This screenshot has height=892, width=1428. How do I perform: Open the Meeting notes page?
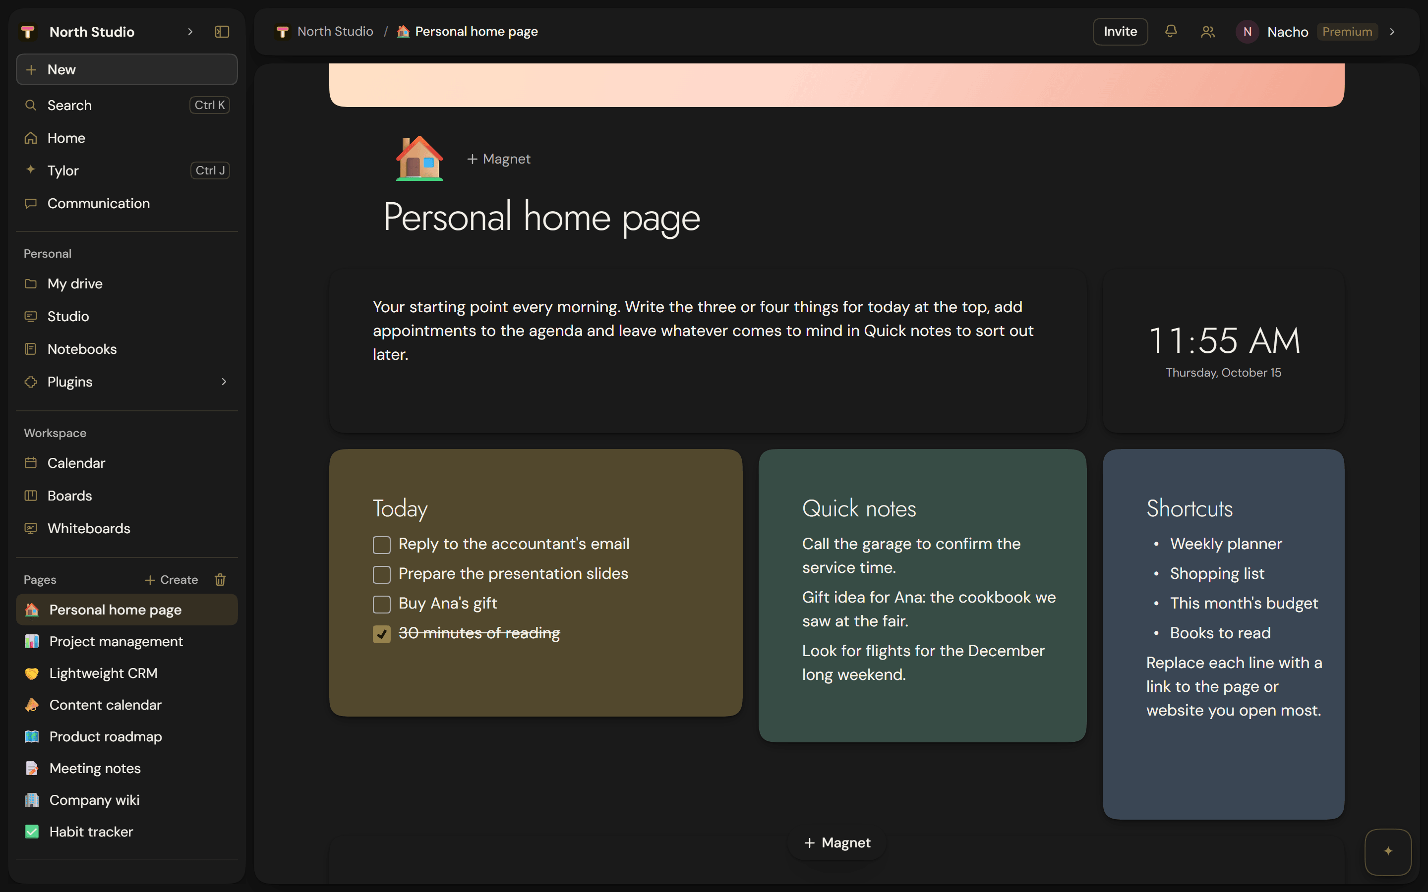point(127,768)
